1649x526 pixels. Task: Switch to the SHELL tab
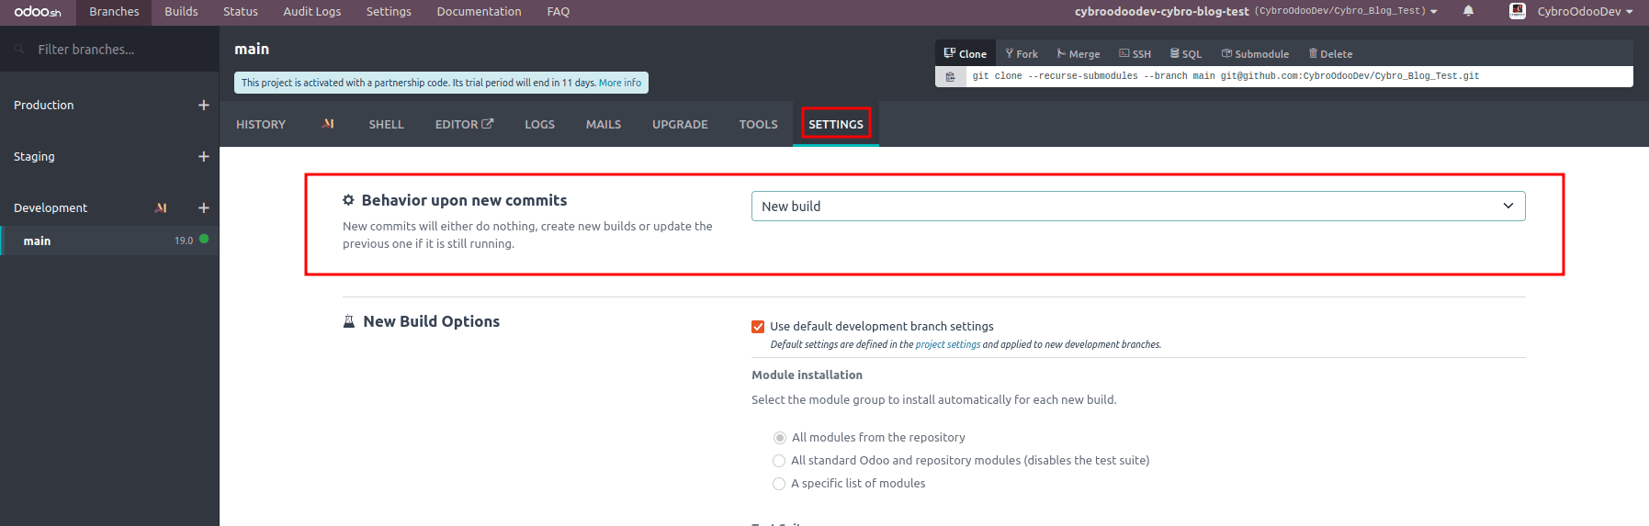pos(387,124)
